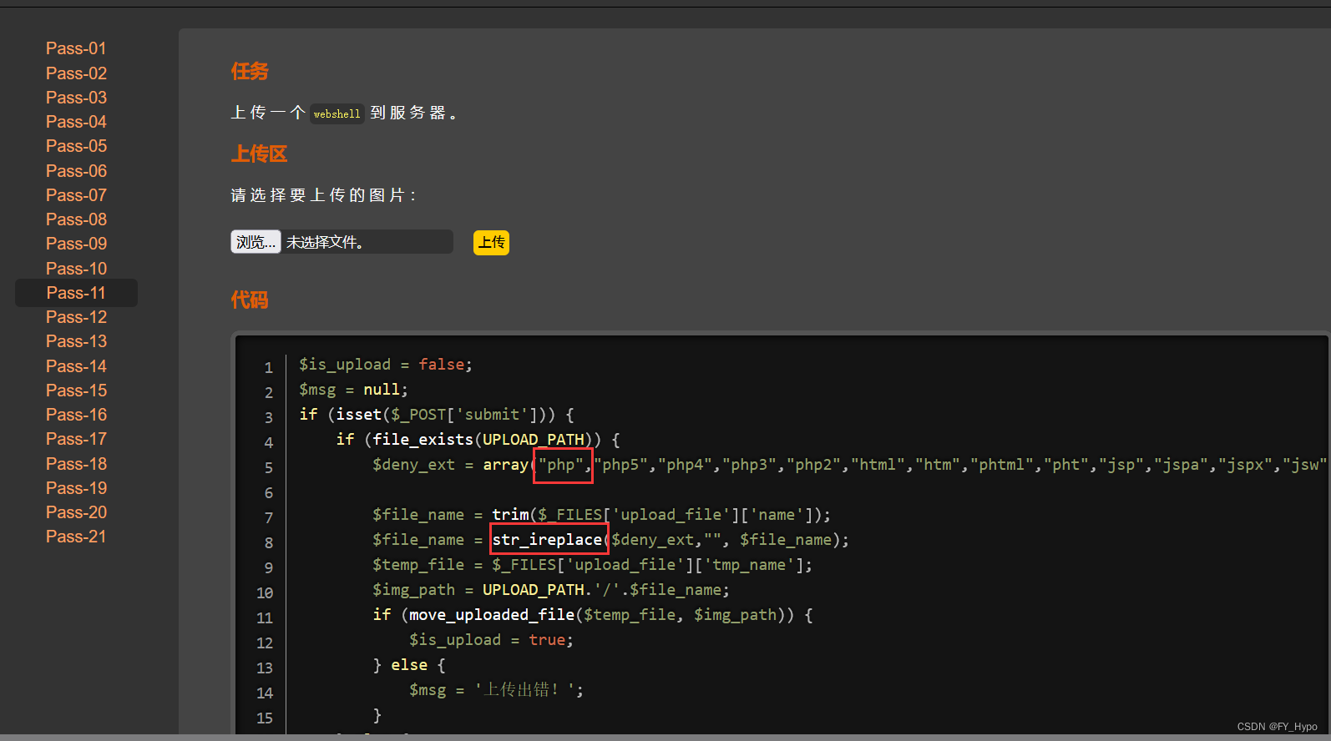Viewport: 1331px width, 741px height.
Task: Go to Pass-03 level
Action: [76, 98]
